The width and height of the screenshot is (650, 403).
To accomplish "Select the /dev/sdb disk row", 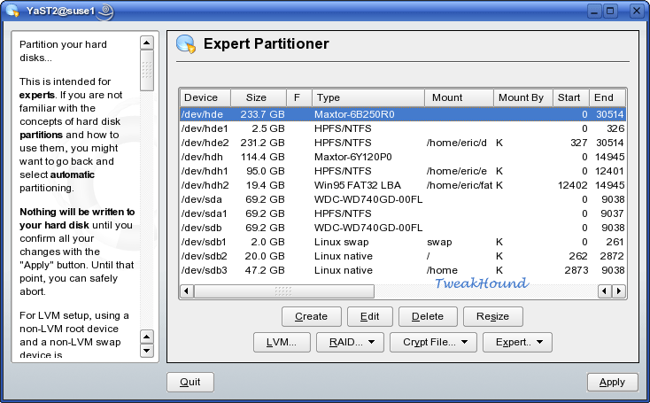I will pos(403,228).
